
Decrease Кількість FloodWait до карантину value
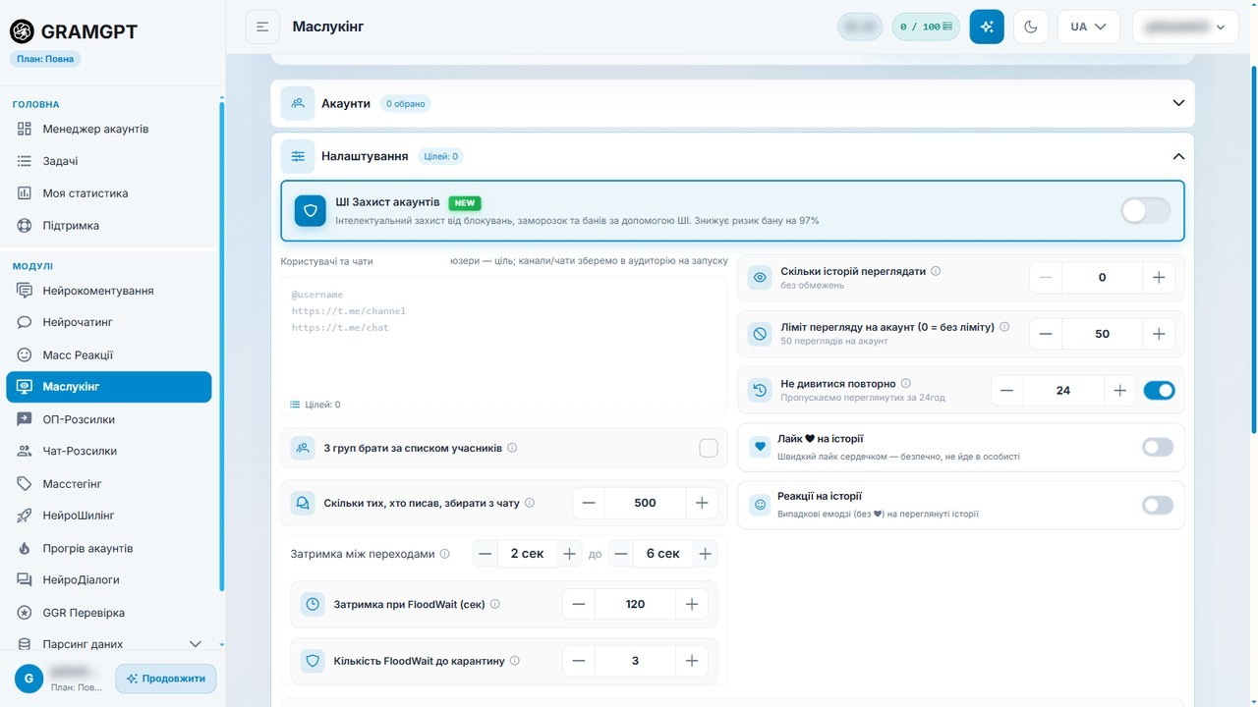coord(578,661)
